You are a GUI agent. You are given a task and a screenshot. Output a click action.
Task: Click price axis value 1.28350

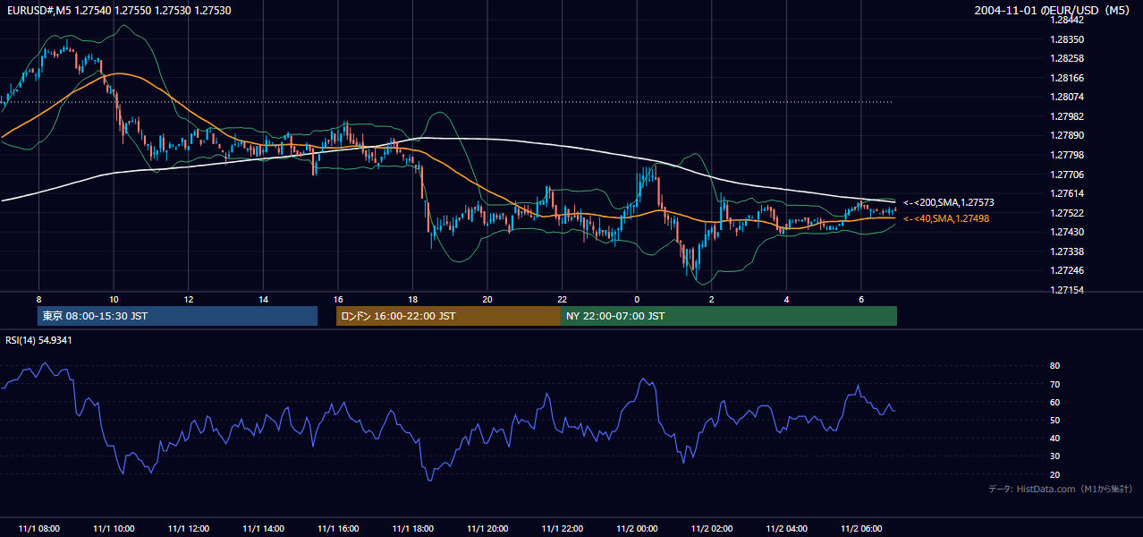(x=1069, y=39)
